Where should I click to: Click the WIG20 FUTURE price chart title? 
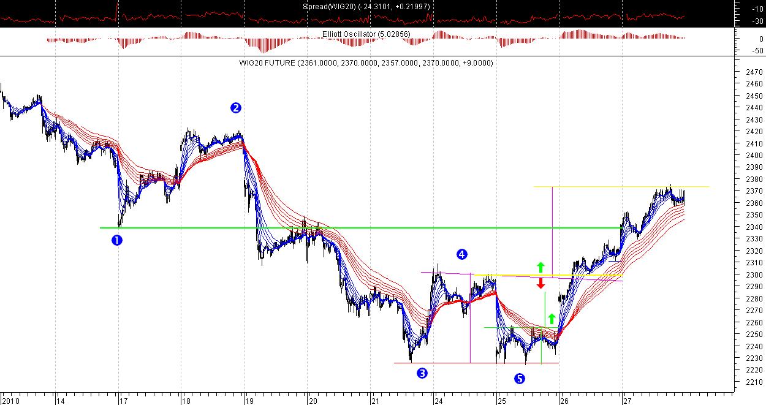[x=366, y=63]
